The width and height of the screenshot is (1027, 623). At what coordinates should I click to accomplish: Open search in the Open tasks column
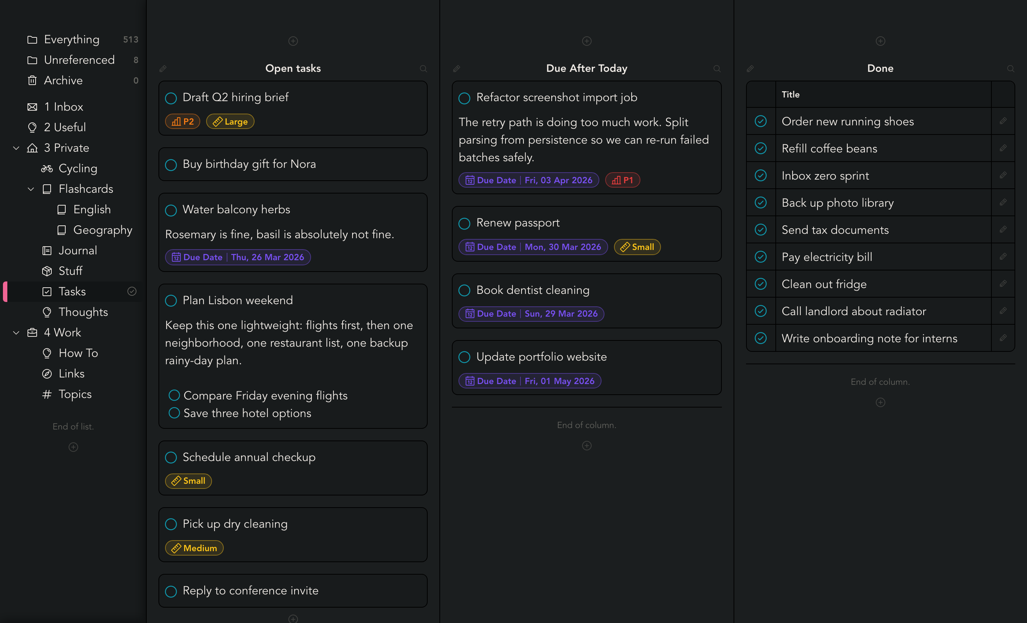pyautogui.click(x=424, y=68)
